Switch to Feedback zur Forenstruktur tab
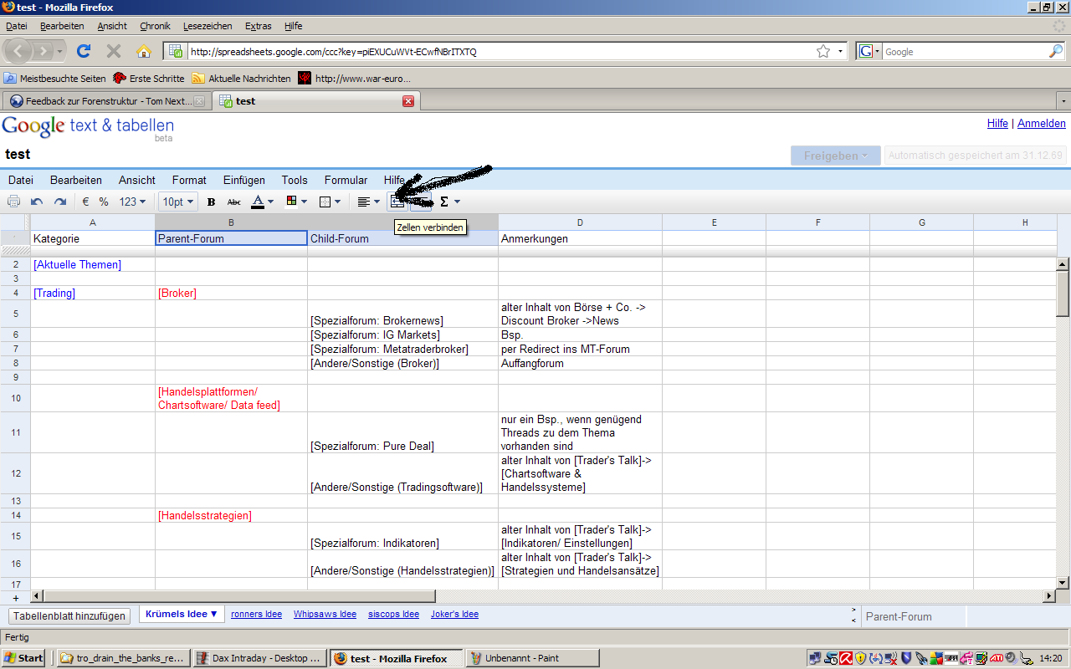This screenshot has height=669, width=1071. tap(107, 101)
